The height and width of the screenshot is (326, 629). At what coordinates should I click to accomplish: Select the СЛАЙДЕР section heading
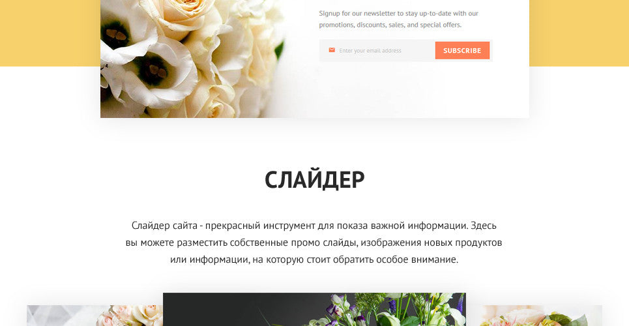coord(314,180)
